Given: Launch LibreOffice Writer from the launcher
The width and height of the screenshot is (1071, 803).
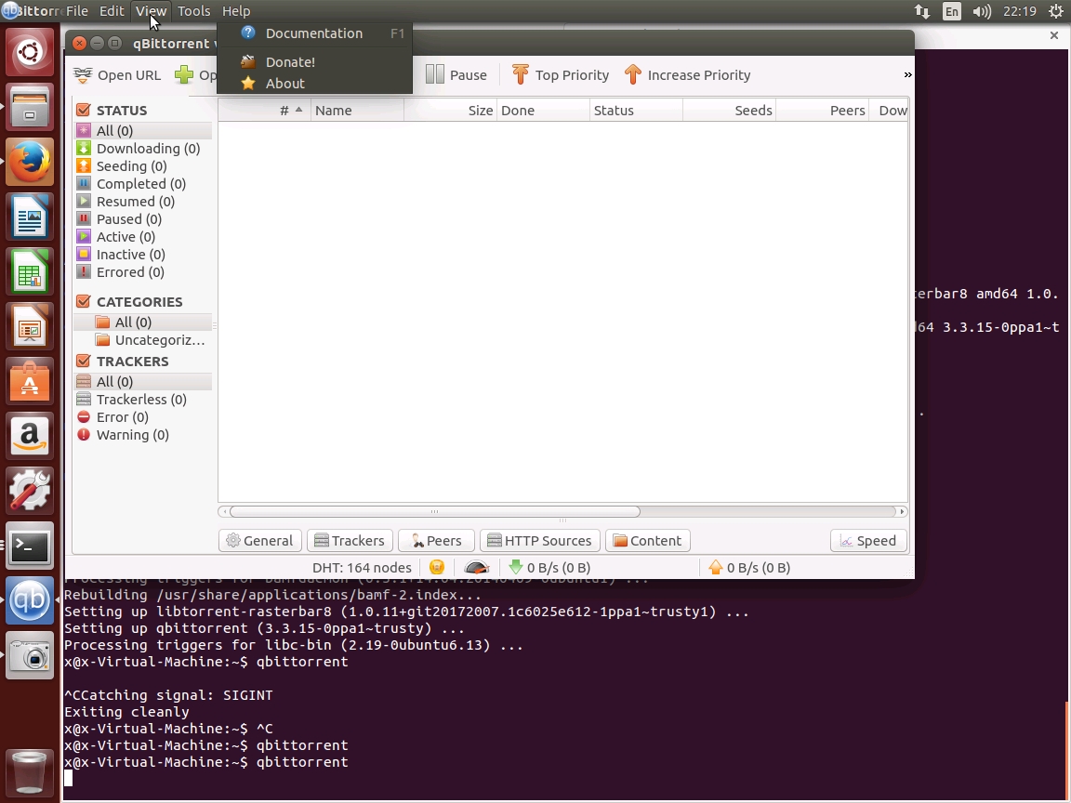Looking at the screenshot, I should click(x=30, y=217).
